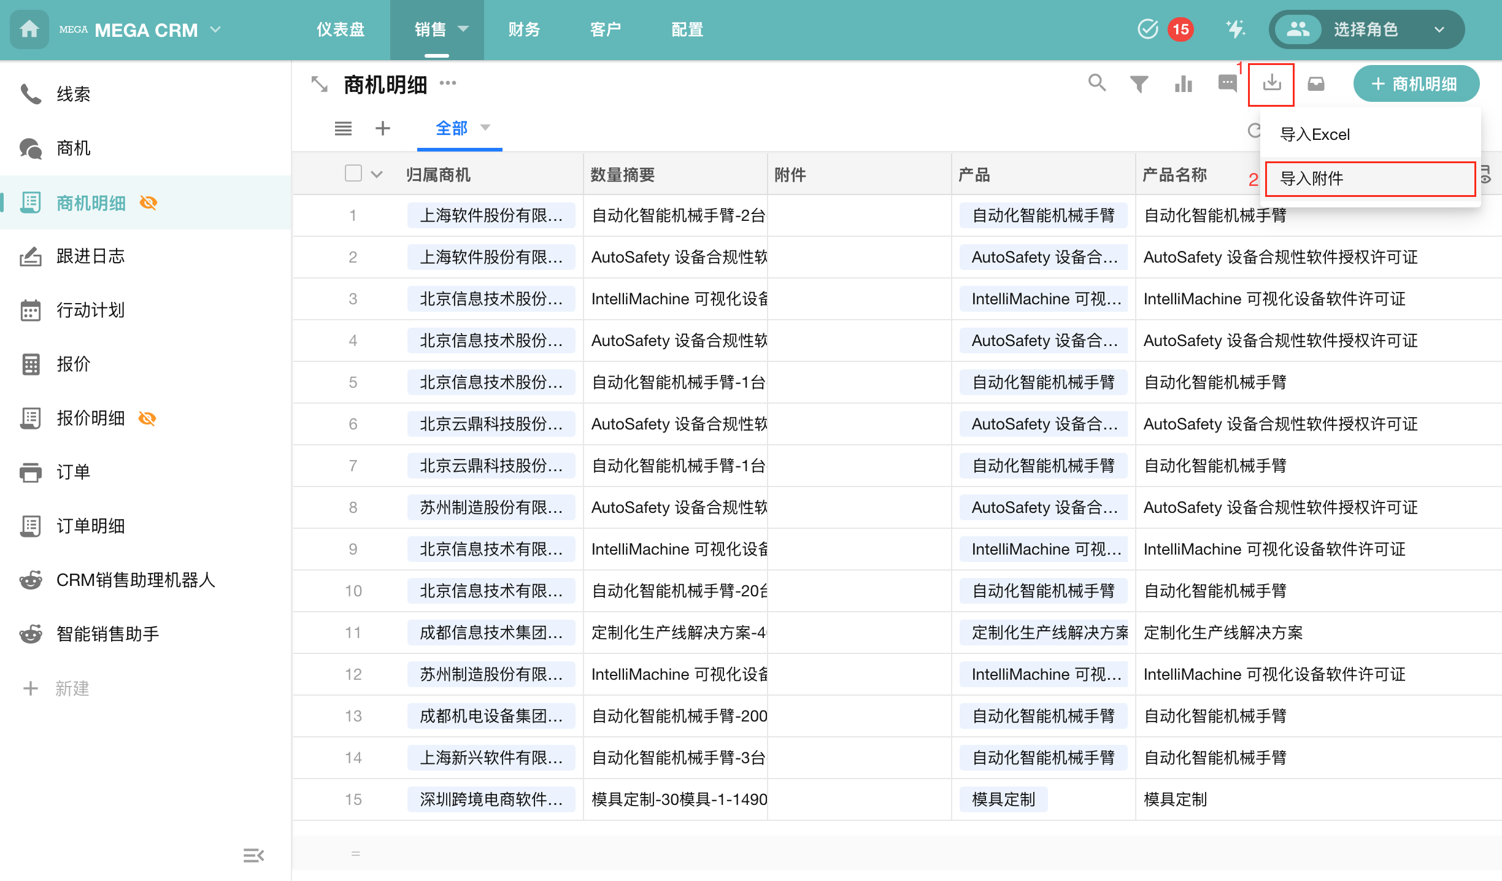The width and height of the screenshot is (1502, 881).
Task: Expand the 全部 view dropdown arrow
Action: [x=485, y=128]
